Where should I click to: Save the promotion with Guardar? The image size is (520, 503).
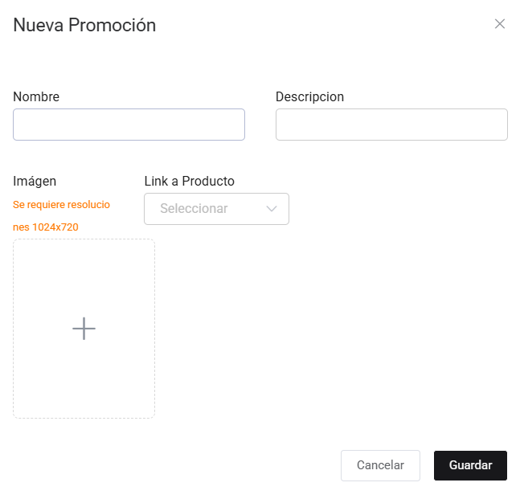[x=470, y=465]
